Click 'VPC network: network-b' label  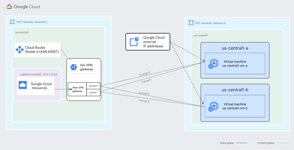pyautogui.click(x=210, y=23)
